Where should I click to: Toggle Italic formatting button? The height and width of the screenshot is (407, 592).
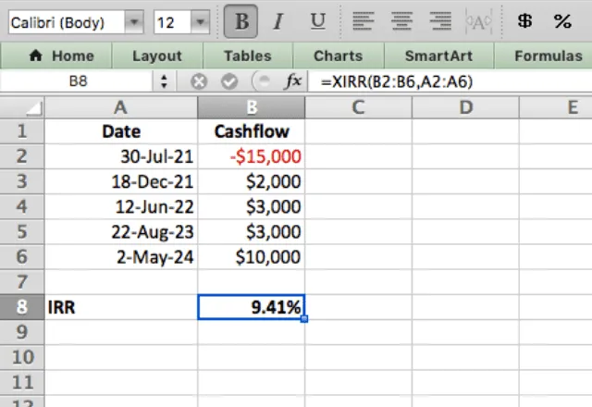(278, 21)
